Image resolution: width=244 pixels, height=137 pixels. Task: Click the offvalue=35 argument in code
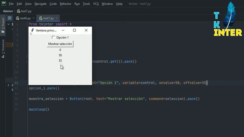(x=195, y=83)
